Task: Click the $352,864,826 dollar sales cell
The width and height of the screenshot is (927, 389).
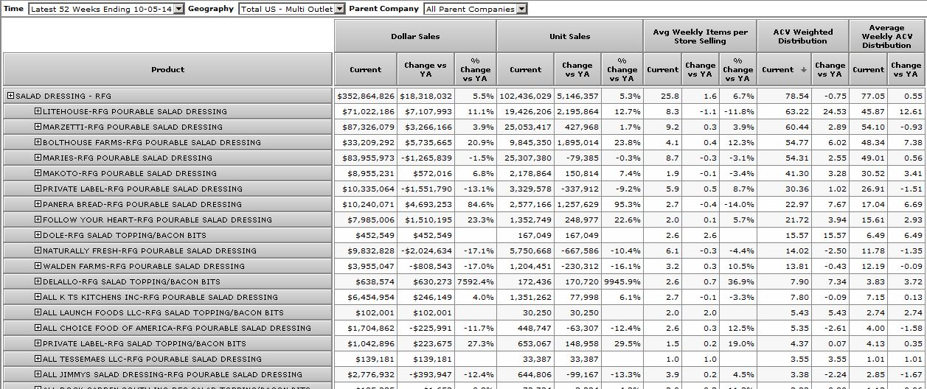Action: pyautogui.click(x=366, y=96)
